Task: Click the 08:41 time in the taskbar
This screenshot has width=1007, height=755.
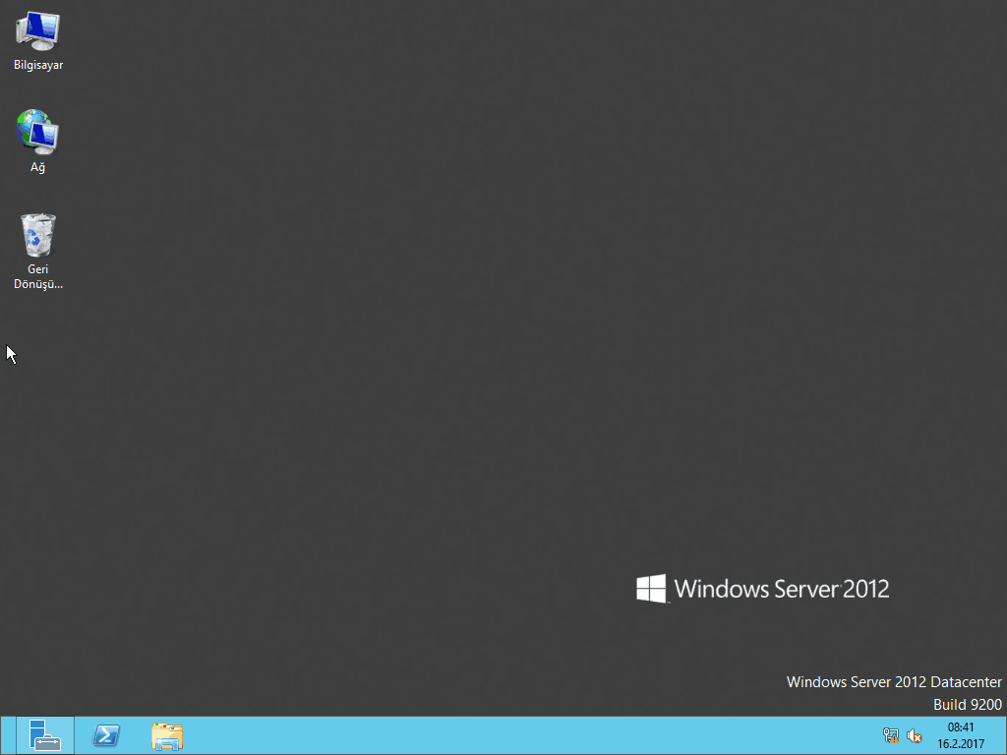Action: tap(960, 727)
